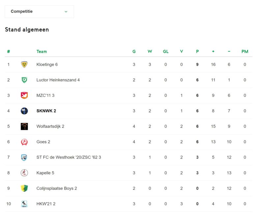
Task: Click the ST FC de Westhoek crest
Action: pyautogui.click(x=24, y=157)
